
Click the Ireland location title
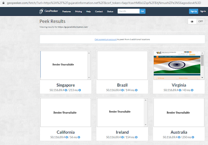coord(122,132)
